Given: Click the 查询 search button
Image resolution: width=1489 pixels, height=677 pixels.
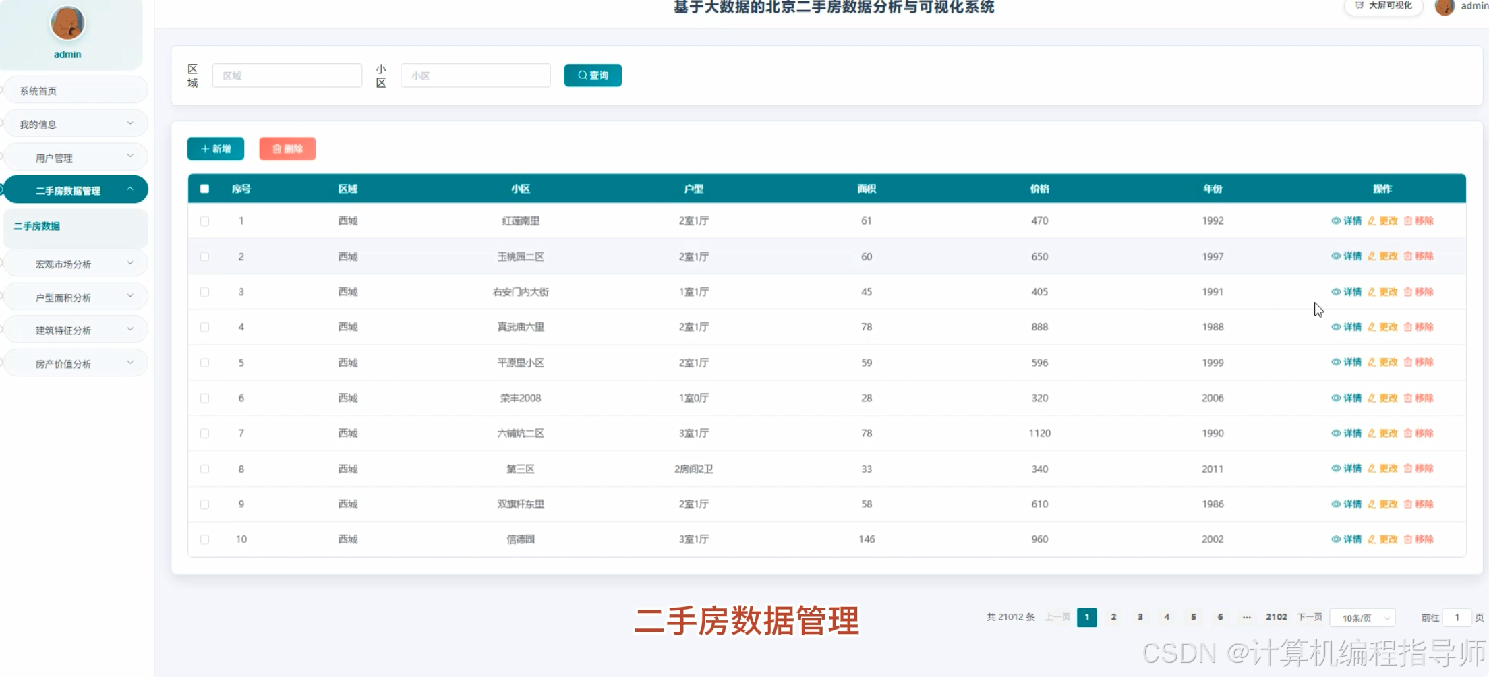Looking at the screenshot, I should tap(592, 75).
